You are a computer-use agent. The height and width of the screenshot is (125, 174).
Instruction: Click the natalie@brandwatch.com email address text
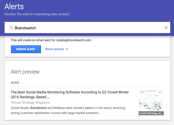pos(75,40)
